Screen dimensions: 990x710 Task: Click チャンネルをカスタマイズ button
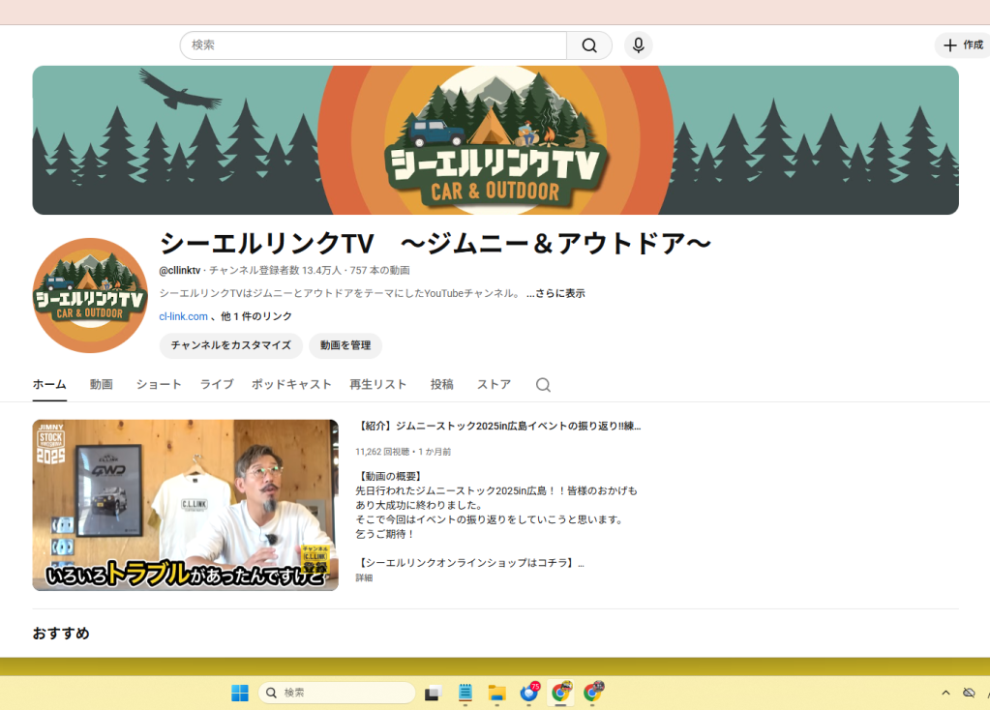pyautogui.click(x=231, y=345)
